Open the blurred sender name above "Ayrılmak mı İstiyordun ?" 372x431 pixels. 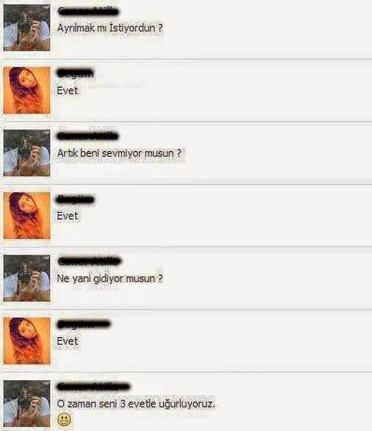pyautogui.click(x=88, y=11)
